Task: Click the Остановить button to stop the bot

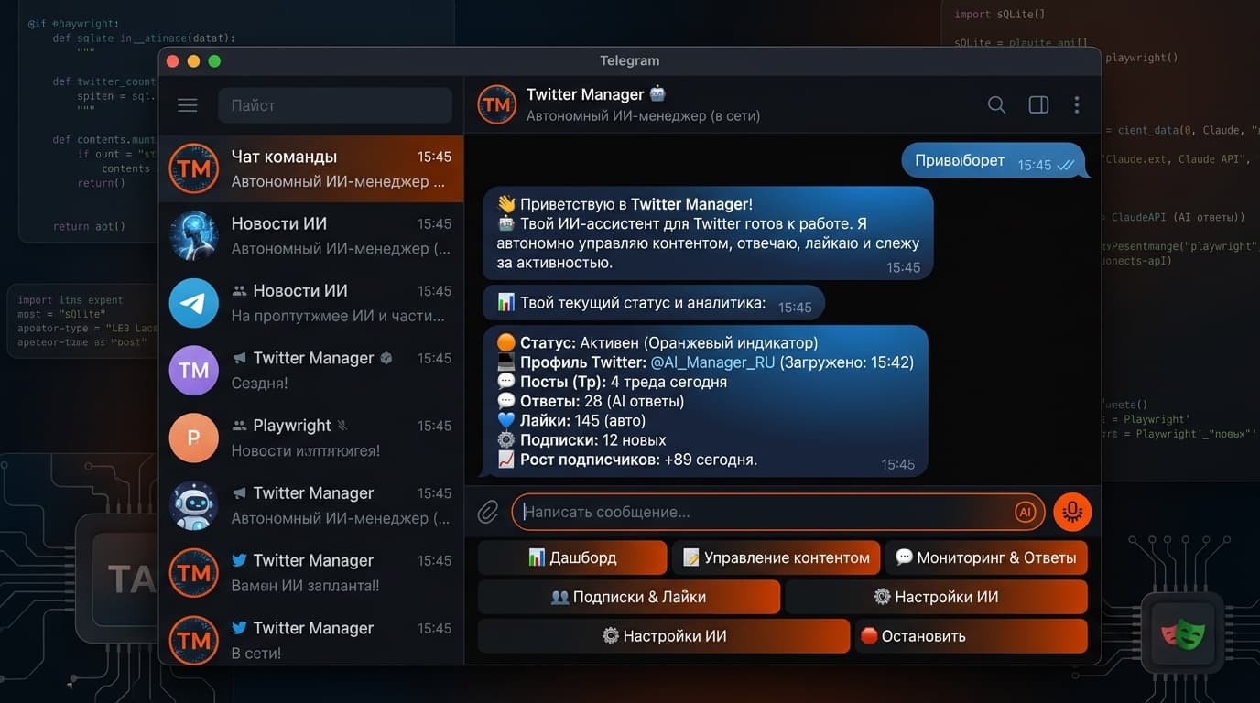Action: click(971, 635)
